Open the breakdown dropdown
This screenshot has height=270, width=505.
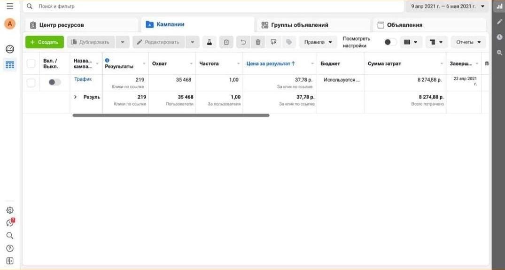[x=436, y=42]
